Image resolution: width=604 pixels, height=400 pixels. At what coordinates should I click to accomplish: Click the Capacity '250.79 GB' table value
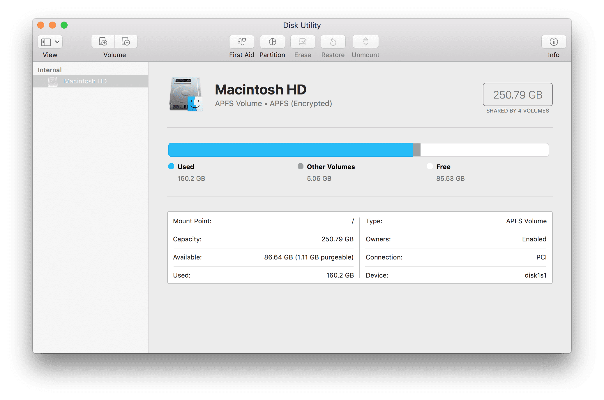click(x=338, y=239)
